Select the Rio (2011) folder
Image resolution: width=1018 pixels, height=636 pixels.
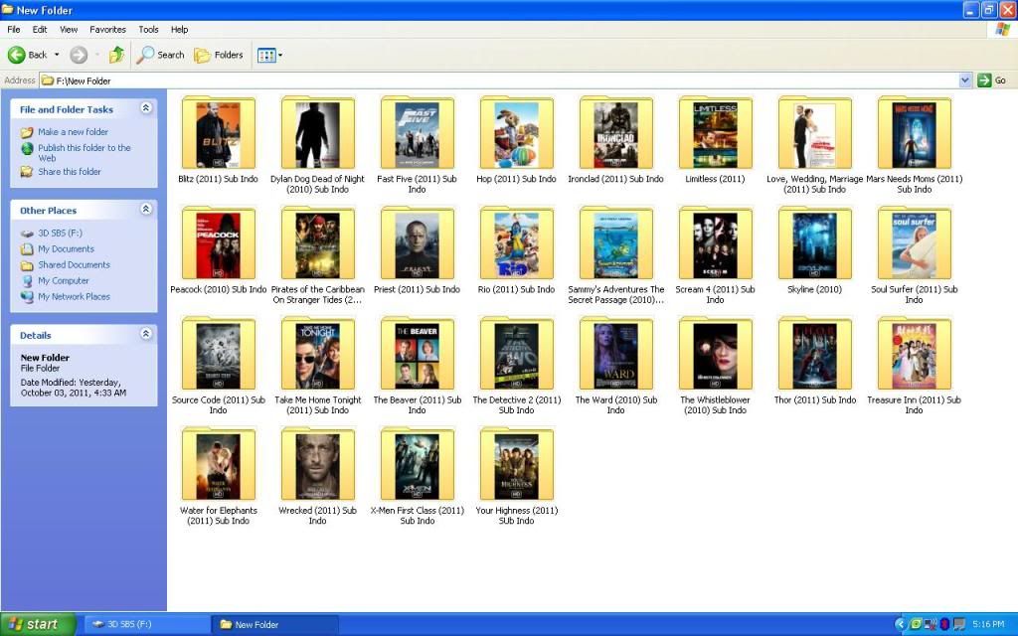tap(516, 250)
